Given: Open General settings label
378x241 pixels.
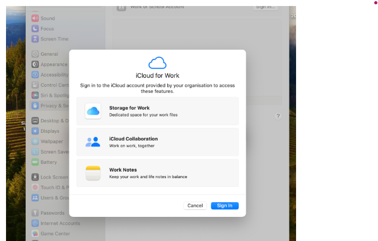Looking at the screenshot, I should point(49,54).
